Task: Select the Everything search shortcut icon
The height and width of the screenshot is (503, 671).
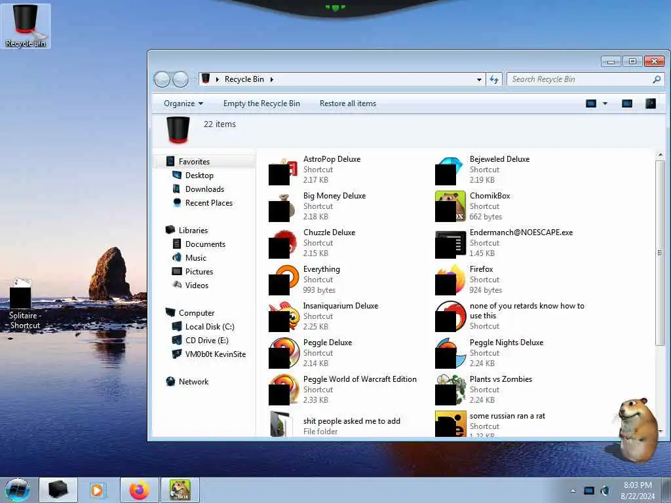Action: [283, 280]
